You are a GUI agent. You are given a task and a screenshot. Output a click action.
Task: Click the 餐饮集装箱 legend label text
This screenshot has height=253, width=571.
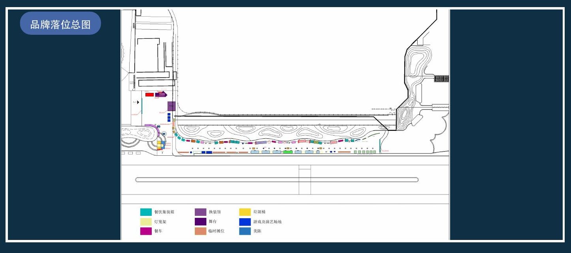(x=164, y=212)
